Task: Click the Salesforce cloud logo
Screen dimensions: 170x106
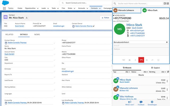Action: [5, 3]
